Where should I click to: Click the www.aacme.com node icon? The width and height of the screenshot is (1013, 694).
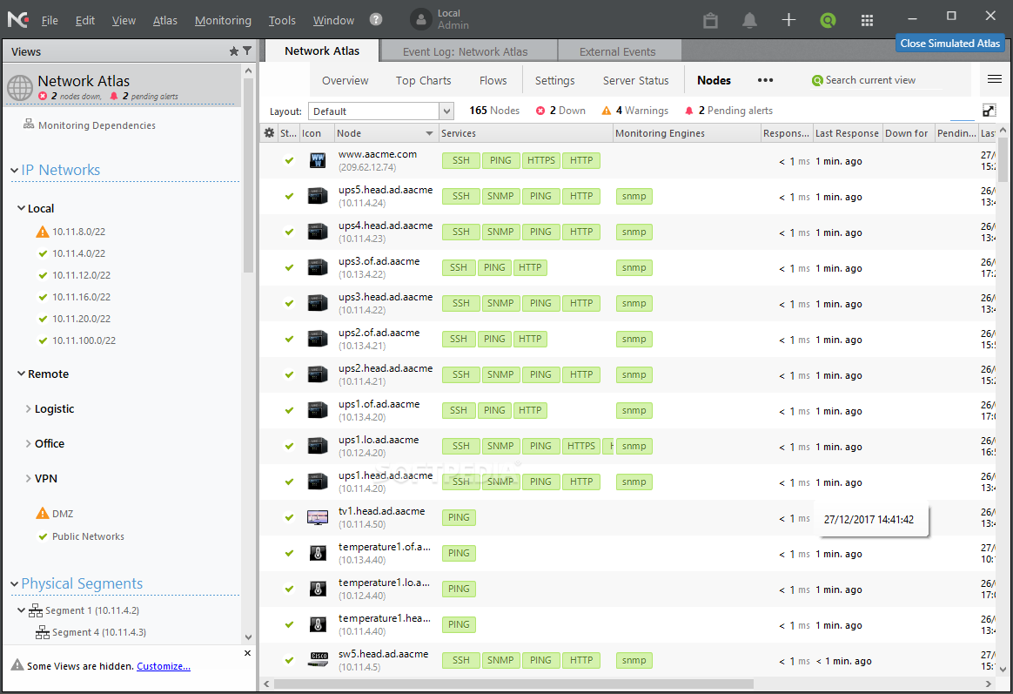pos(317,160)
